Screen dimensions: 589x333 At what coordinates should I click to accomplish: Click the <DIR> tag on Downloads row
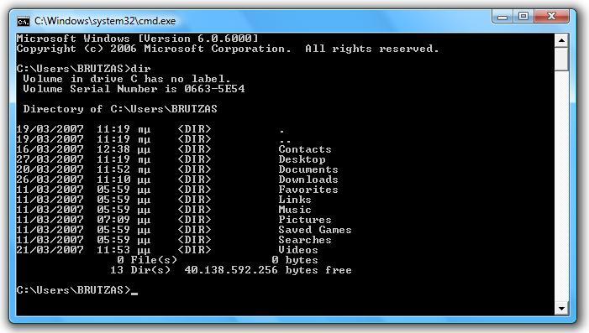click(x=195, y=180)
